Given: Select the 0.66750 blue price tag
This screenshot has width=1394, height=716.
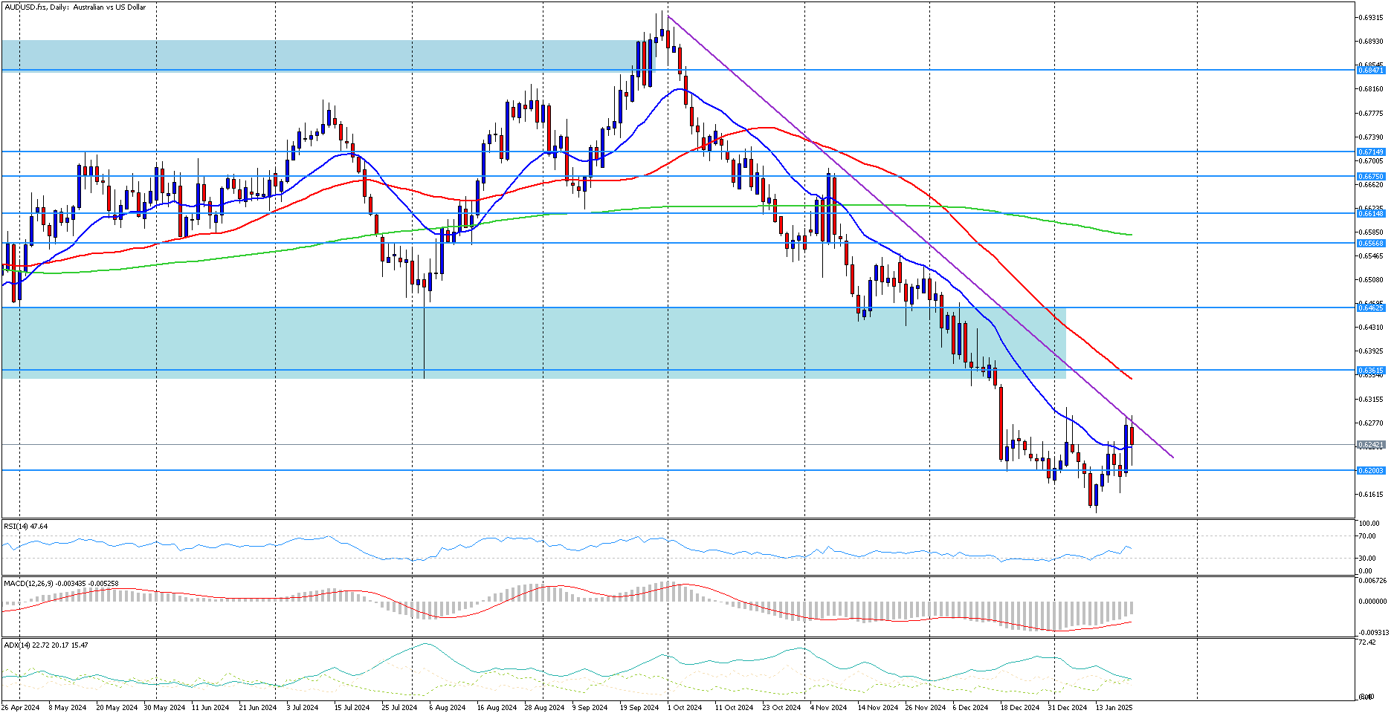Looking at the screenshot, I should (x=1371, y=177).
